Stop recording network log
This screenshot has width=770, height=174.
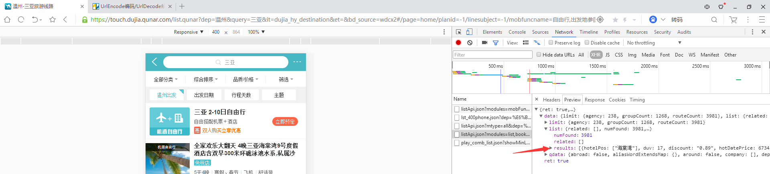point(458,42)
